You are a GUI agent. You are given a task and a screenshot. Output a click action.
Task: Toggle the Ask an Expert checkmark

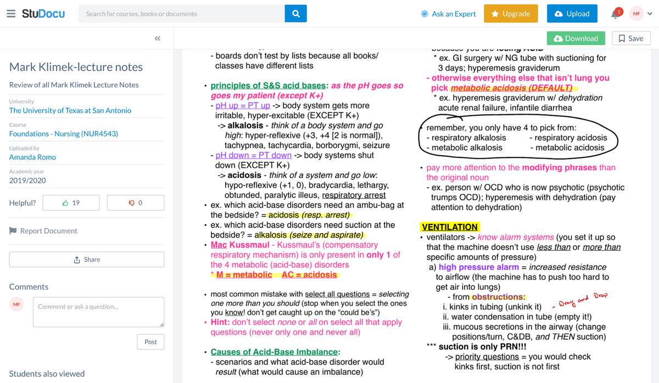(x=424, y=13)
